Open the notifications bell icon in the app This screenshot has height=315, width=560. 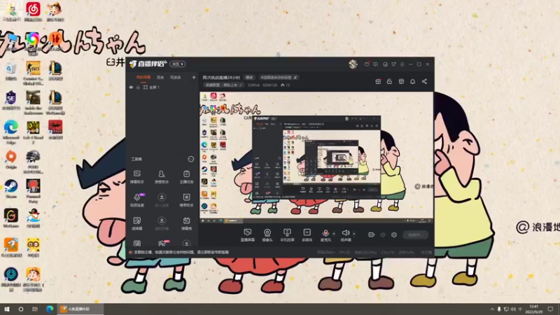coord(412,81)
